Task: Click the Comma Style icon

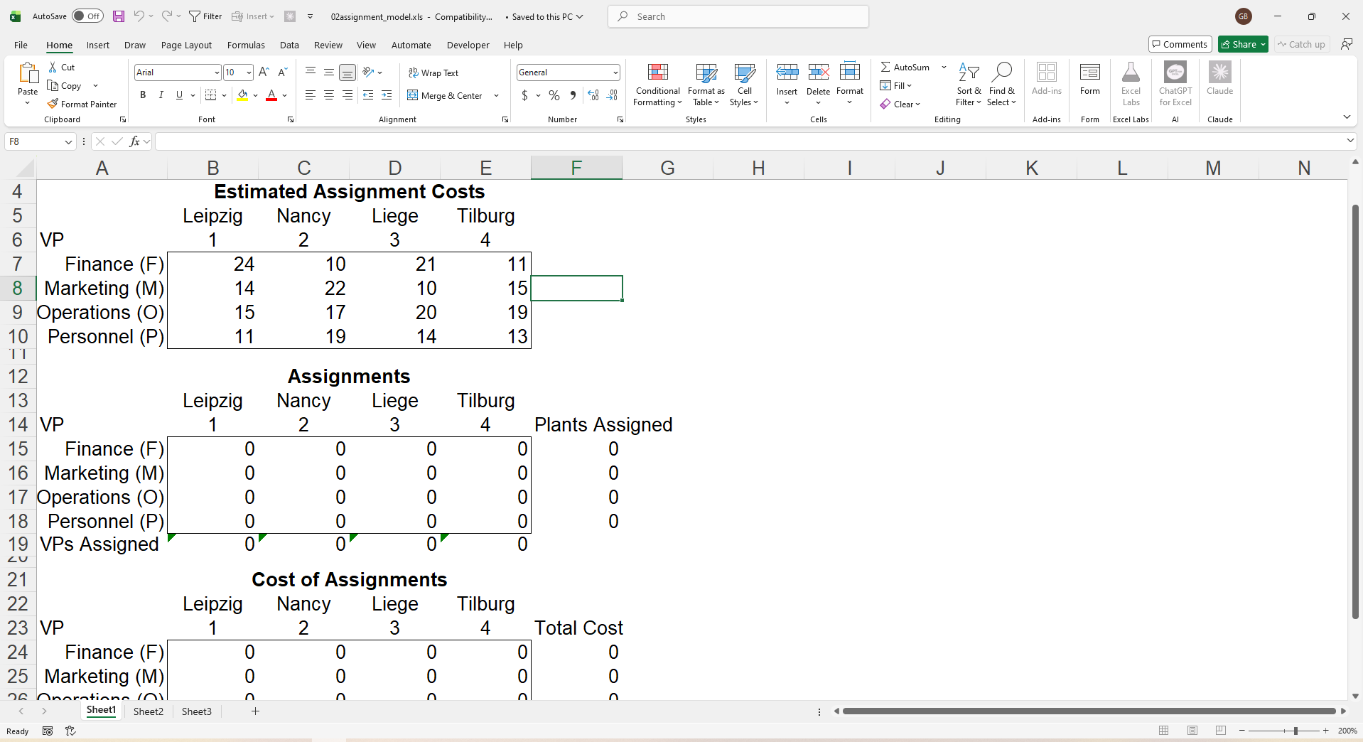Action: point(573,95)
